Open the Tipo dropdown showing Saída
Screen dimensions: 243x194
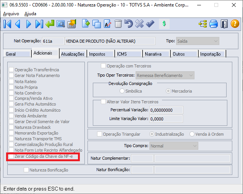click(x=198, y=41)
